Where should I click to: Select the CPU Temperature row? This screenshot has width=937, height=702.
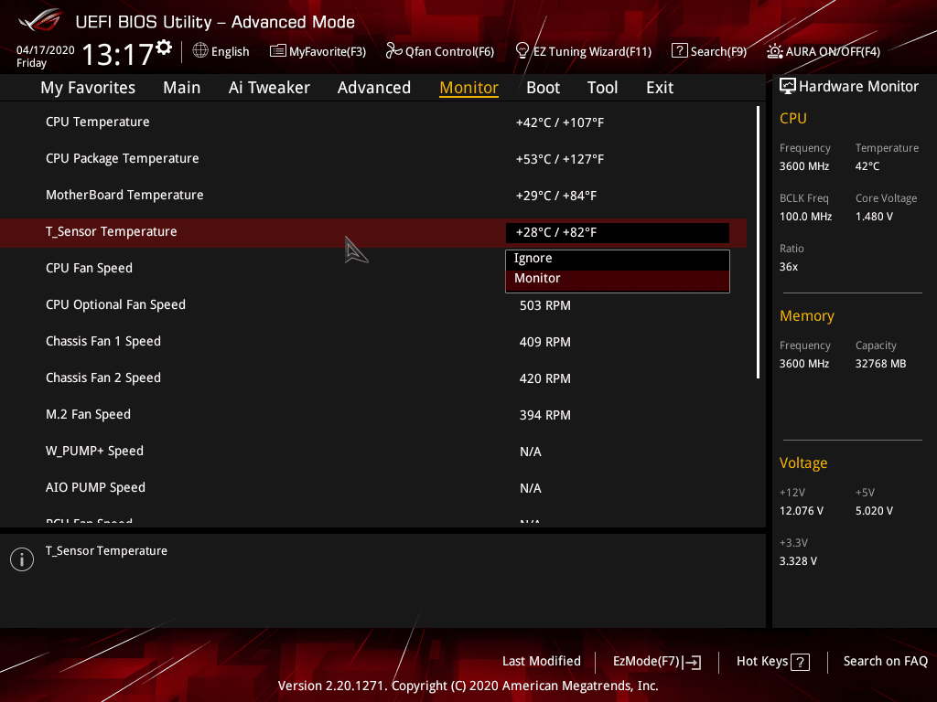pyautogui.click(x=373, y=122)
